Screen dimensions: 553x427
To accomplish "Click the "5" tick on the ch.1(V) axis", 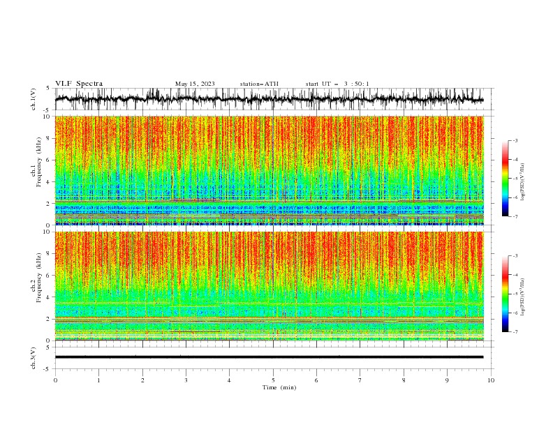I will 48,89.
